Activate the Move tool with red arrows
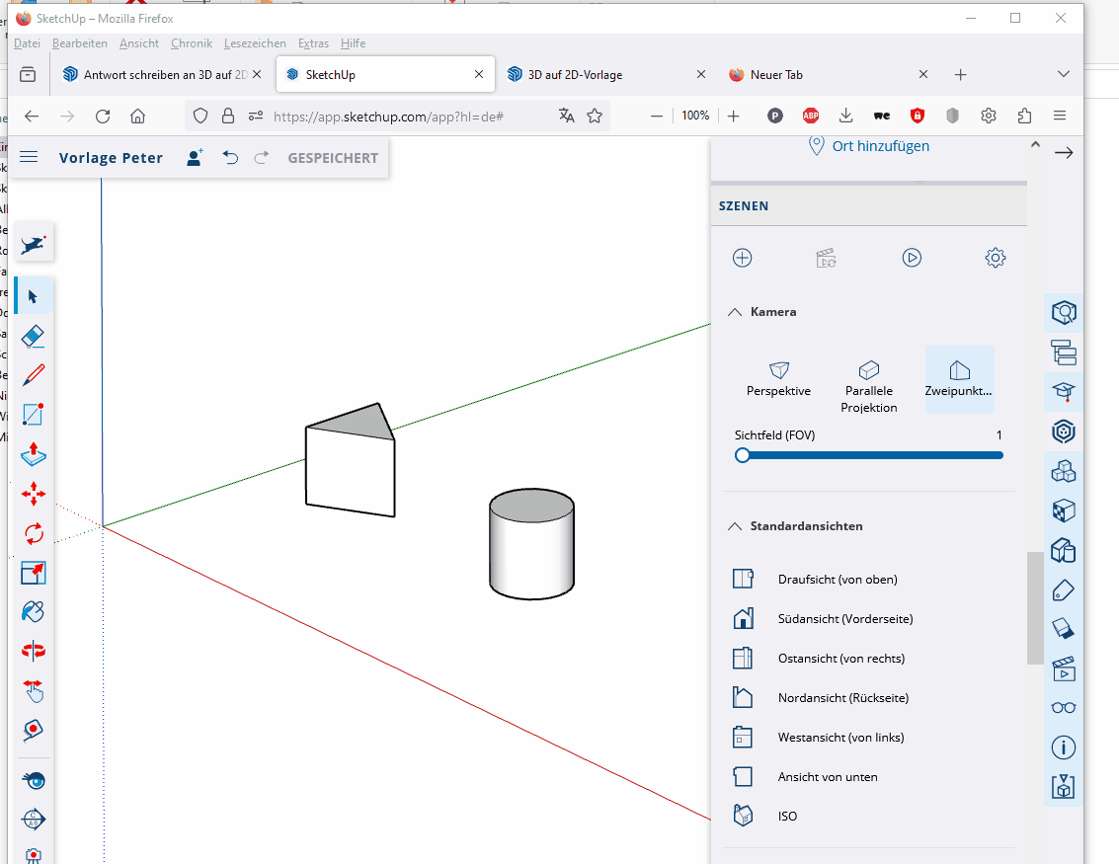This screenshot has height=864, width=1119. pos(34,494)
